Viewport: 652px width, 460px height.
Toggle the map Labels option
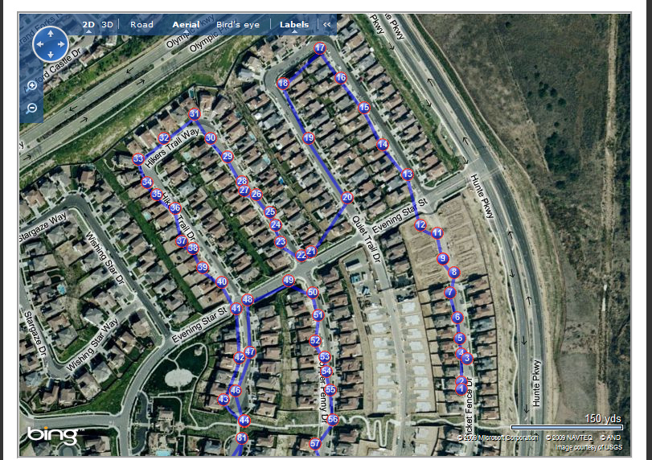(x=294, y=25)
